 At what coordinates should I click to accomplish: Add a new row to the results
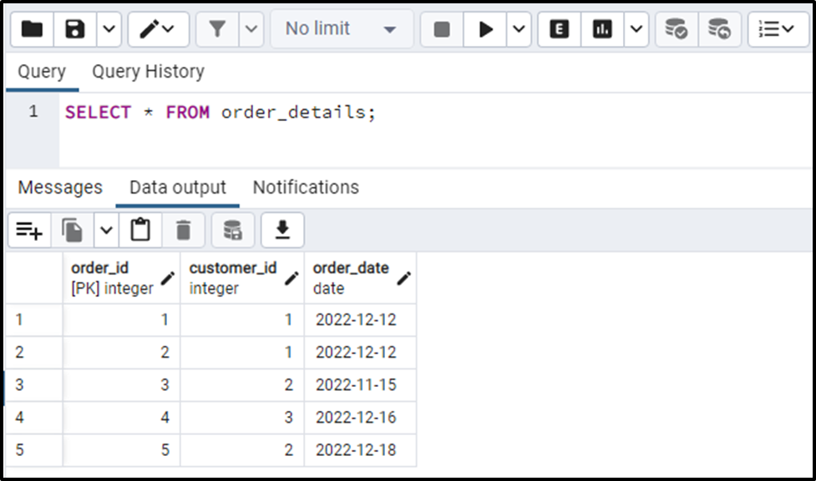(x=29, y=230)
